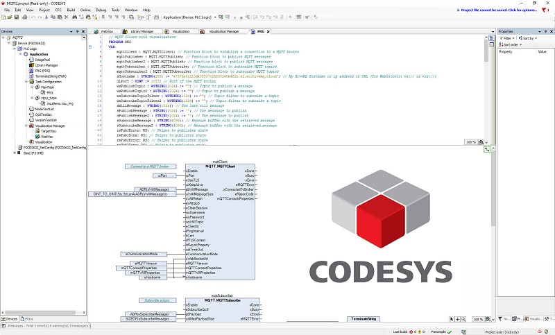The image size is (555, 335).
Task: Select QoSTextList in the device tree
Action: pyautogui.click(x=43, y=114)
